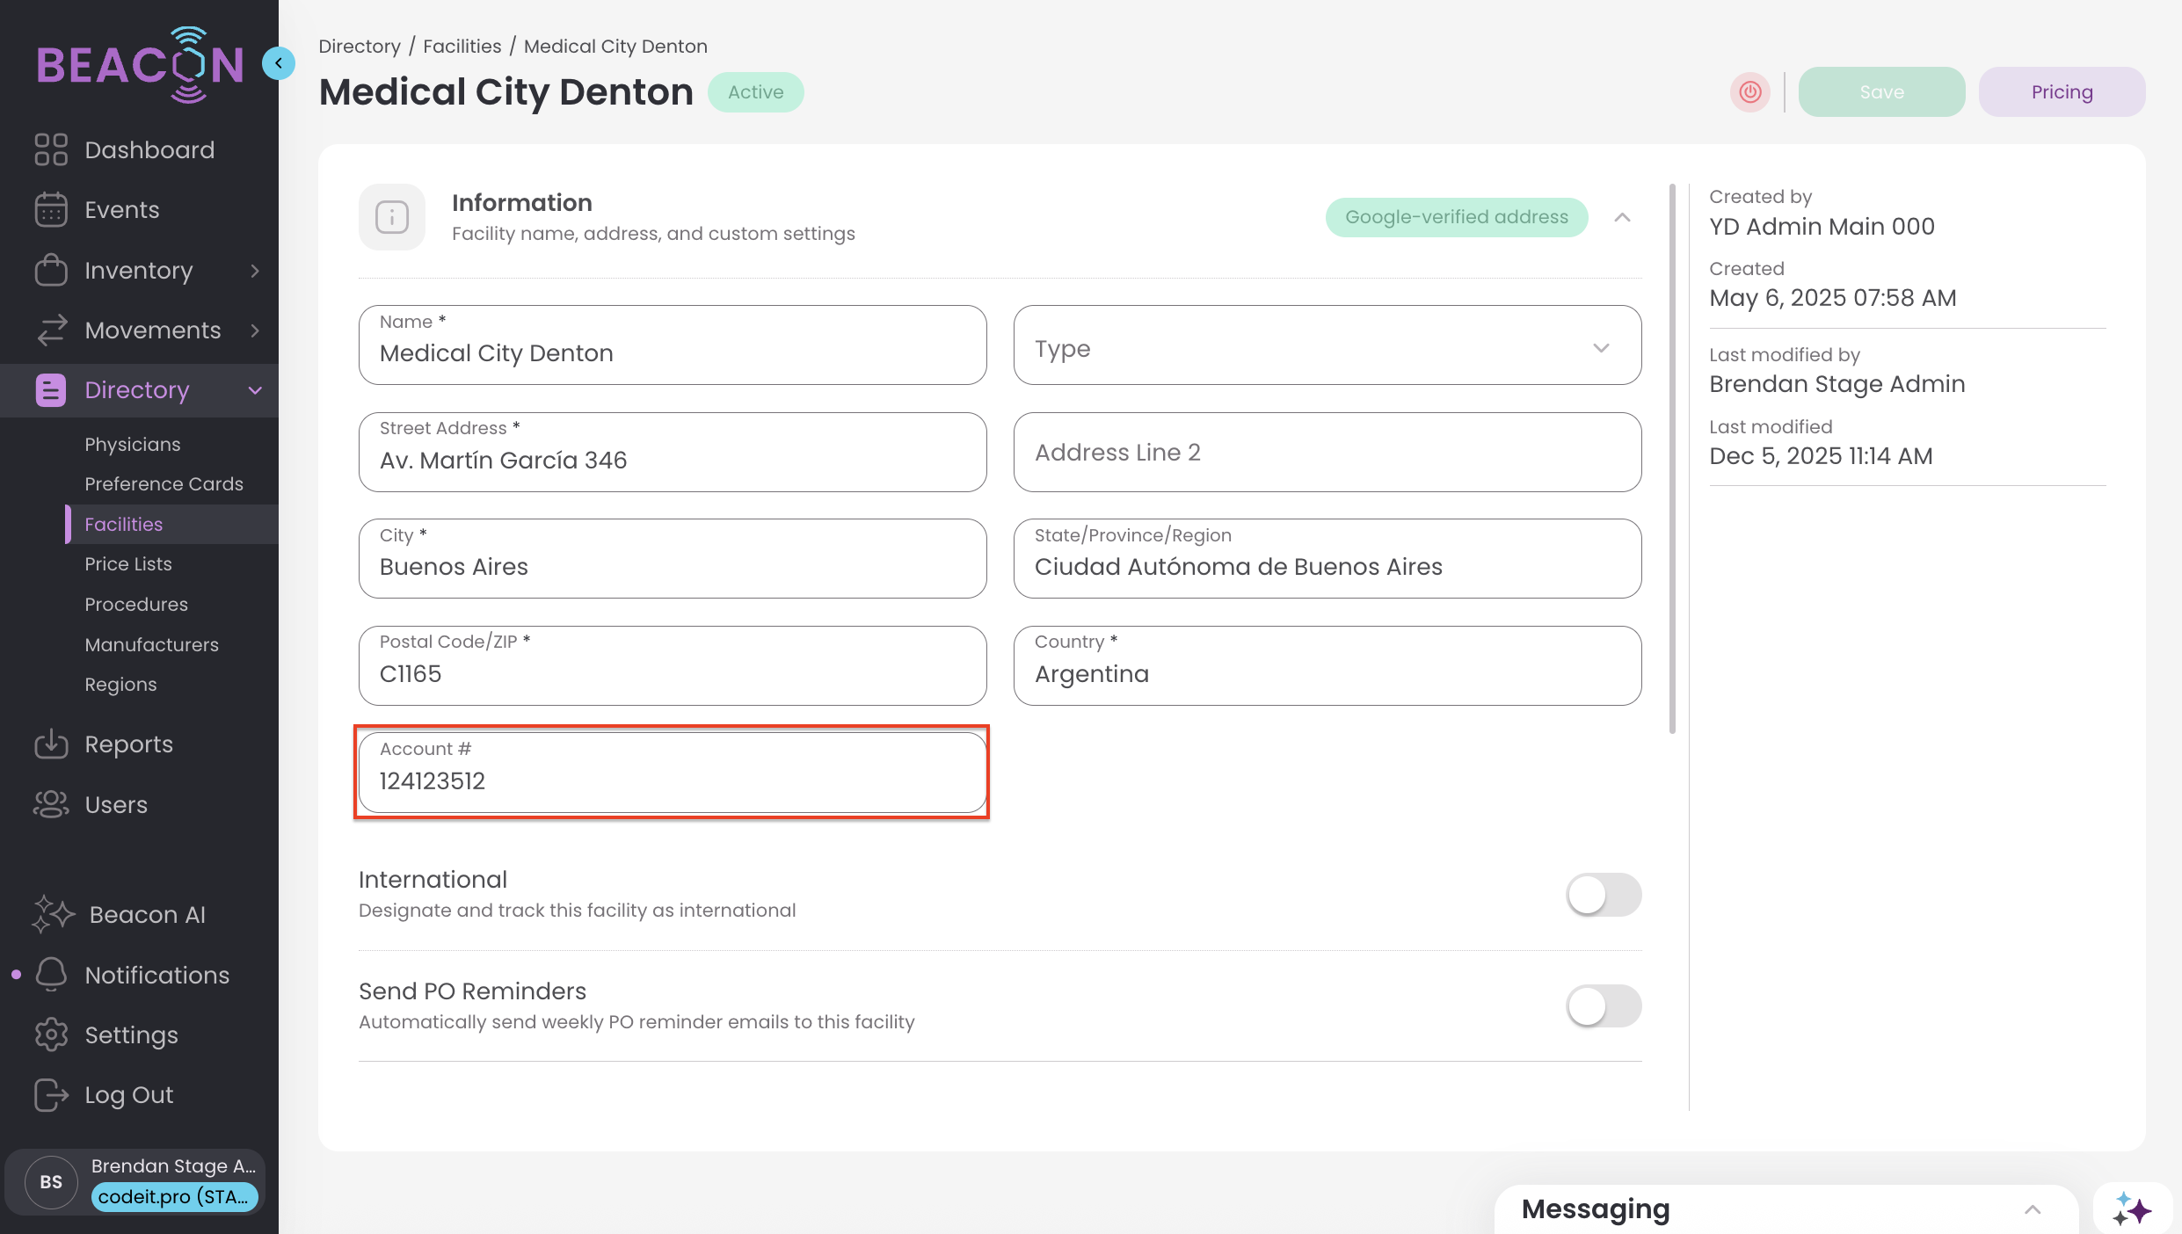Go to Physicians in Directory submenu
The height and width of the screenshot is (1234, 2182).
133,445
